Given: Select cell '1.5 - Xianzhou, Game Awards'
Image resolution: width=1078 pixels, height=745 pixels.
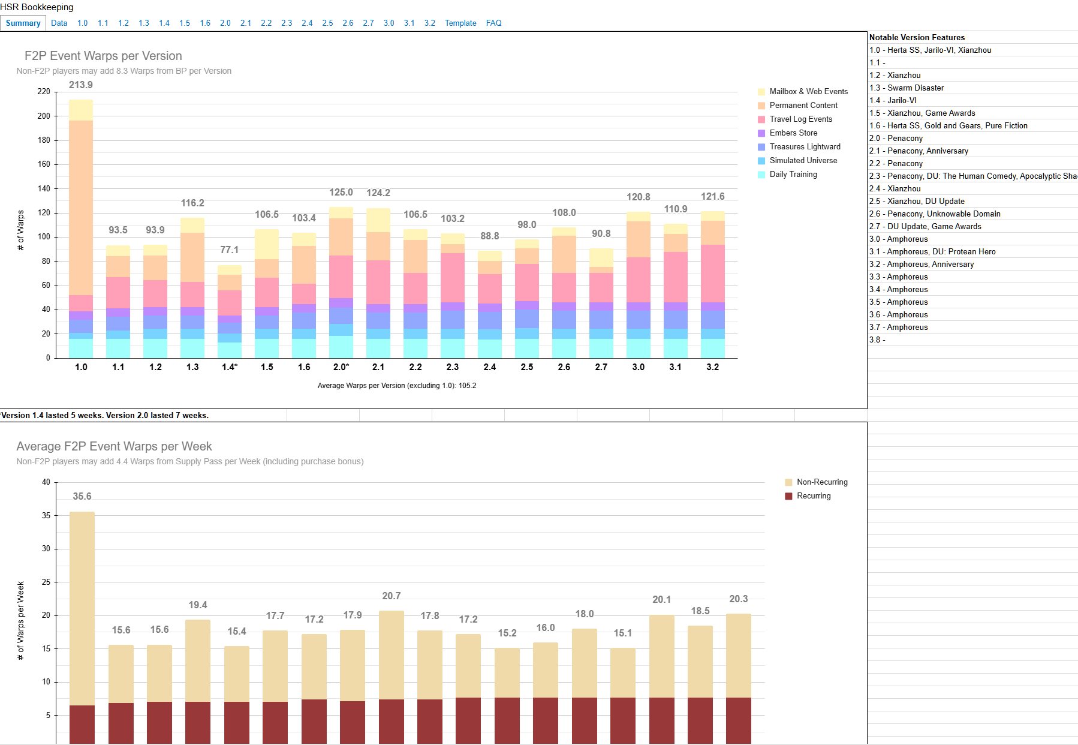Looking at the screenshot, I should point(972,113).
